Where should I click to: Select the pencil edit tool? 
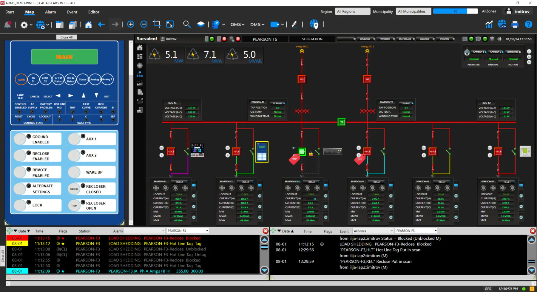(x=294, y=24)
